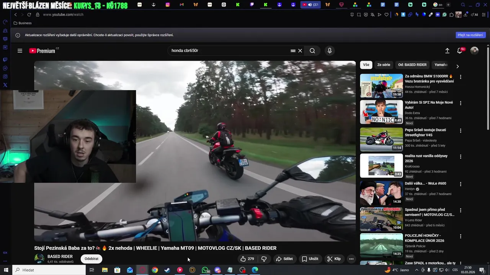Open options for Další válka WoLe video

pos(461,184)
